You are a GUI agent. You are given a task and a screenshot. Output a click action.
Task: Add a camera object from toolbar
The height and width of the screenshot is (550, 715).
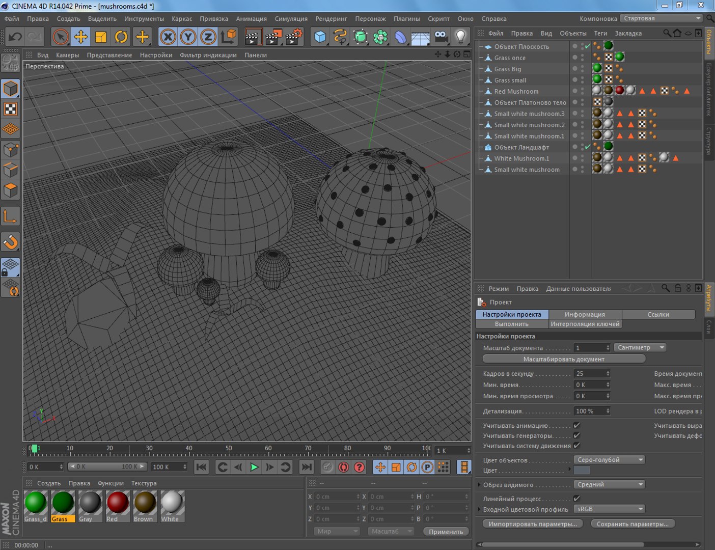pos(441,37)
